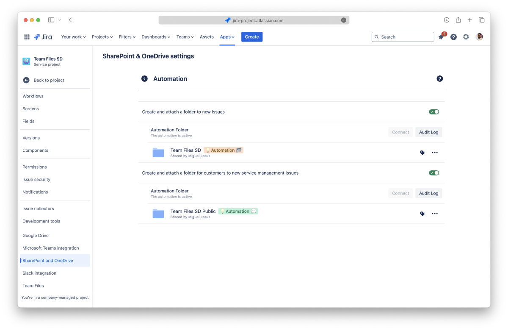The height and width of the screenshot is (331, 508).
Task: Open the Jira app switcher grid icon
Action: [x=27, y=37]
